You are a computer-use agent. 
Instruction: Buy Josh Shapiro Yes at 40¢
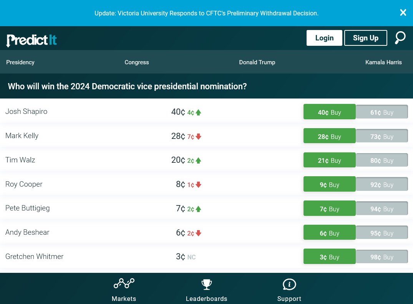[x=329, y=112]
